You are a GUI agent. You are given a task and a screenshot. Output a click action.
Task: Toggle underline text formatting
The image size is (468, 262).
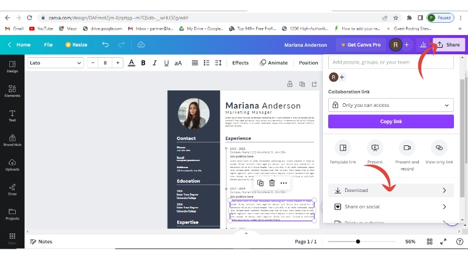[x=166, y=63]
